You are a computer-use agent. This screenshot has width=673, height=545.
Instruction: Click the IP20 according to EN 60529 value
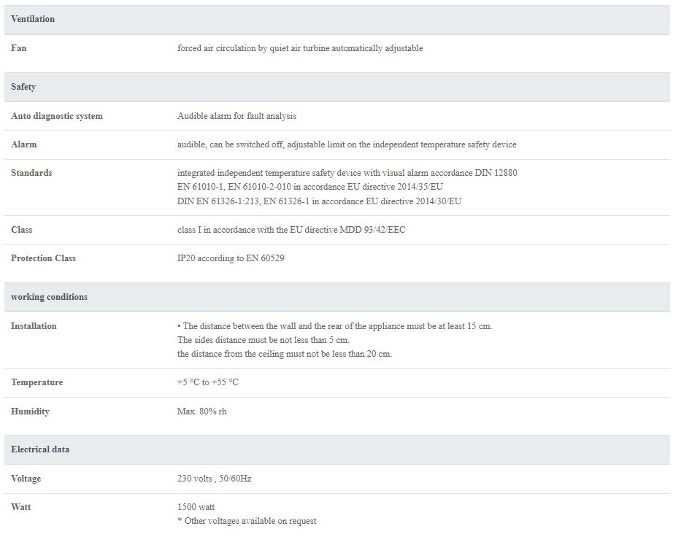click(231, 258)
